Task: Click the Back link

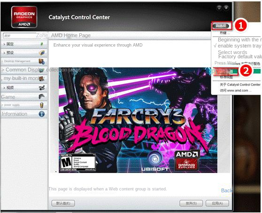Action: pos(227,190)
